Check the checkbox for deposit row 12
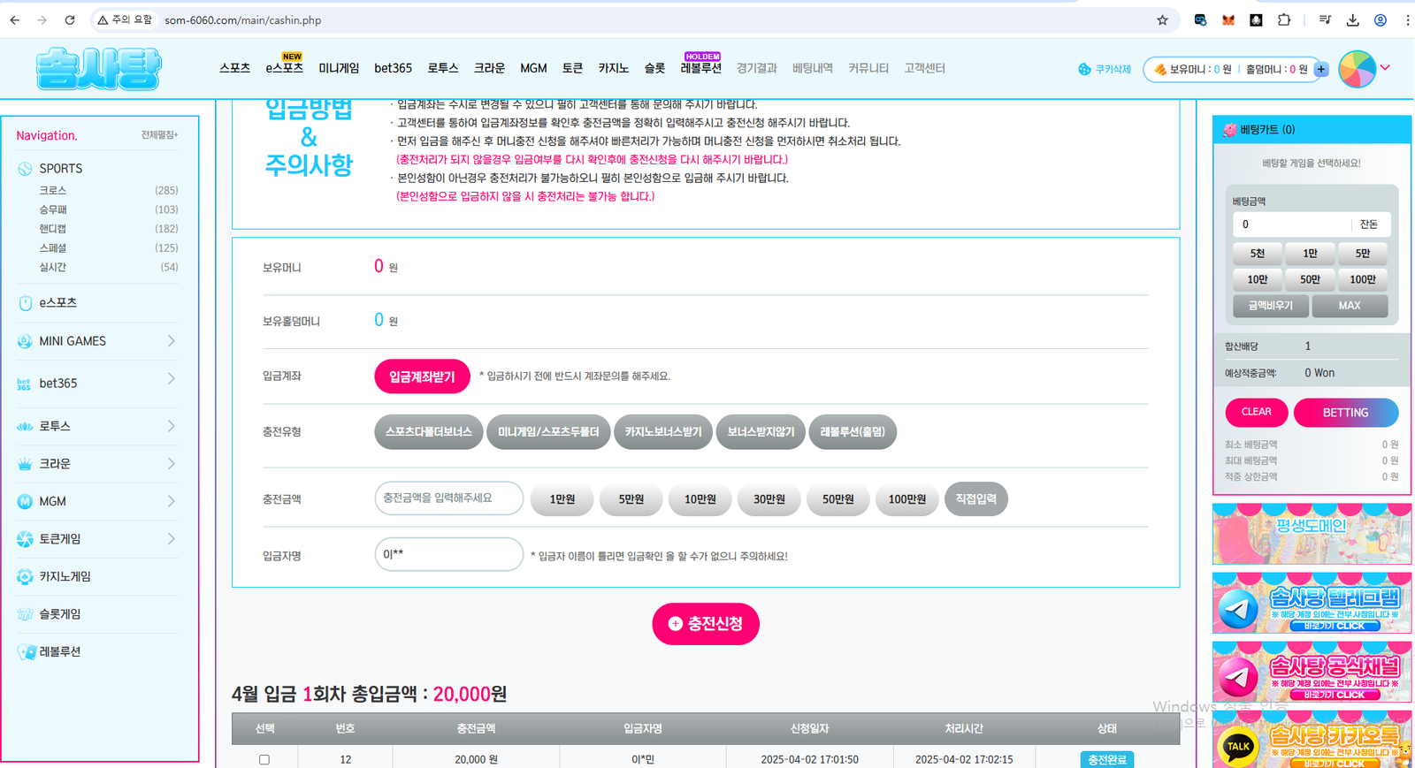This screenshot has width=1415, height=768. pos(264,759)
